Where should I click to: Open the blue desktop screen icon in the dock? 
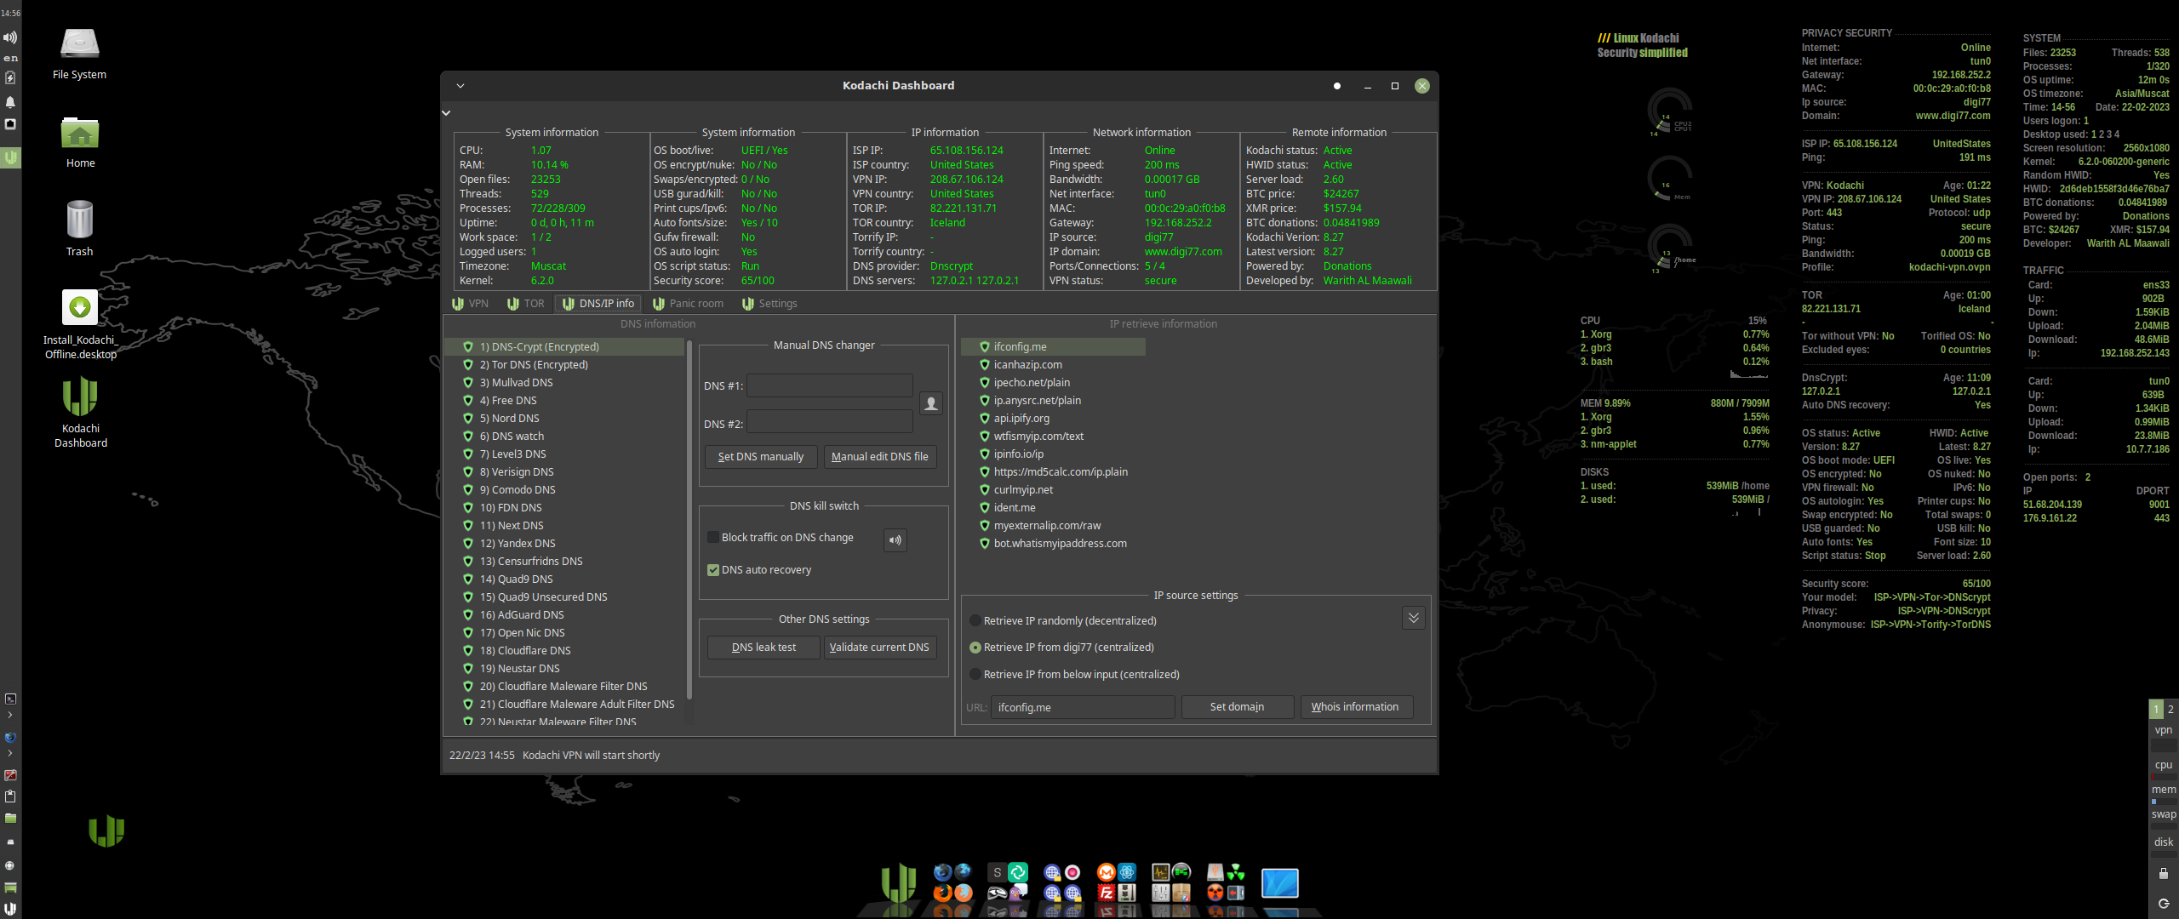click(x=1280, y=882)
